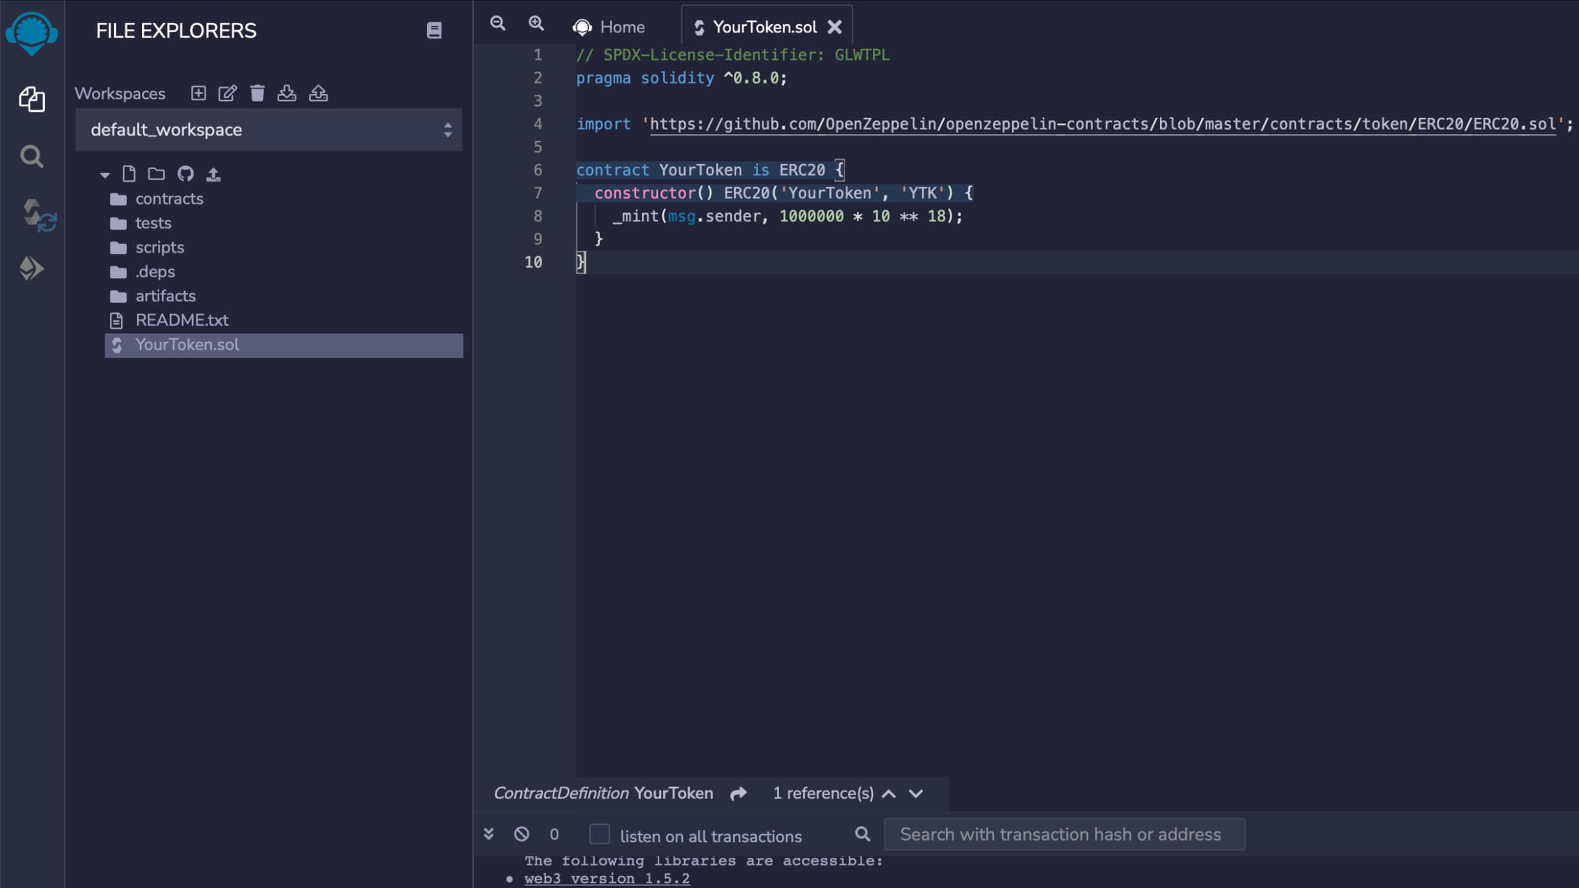This screenshot has height=888, width=1579.
Task: Open the contracts folder
Action: 168,199
